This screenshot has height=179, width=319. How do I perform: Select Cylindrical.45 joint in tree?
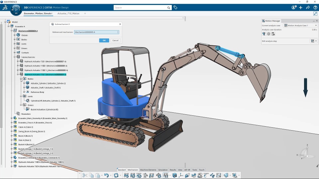click(x=53, y=101)
